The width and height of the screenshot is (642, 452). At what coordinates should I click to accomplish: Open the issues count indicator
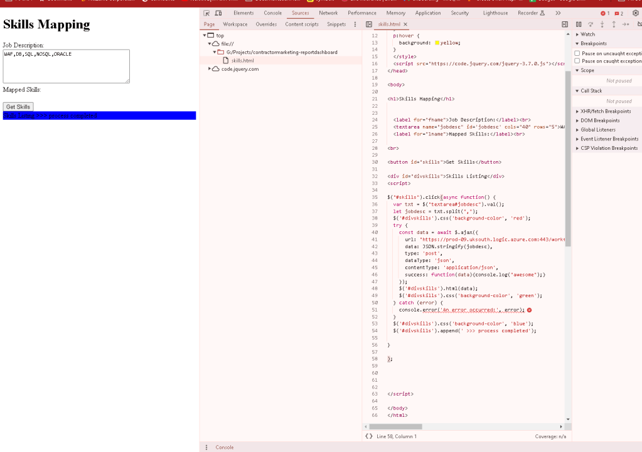[619, 14]
